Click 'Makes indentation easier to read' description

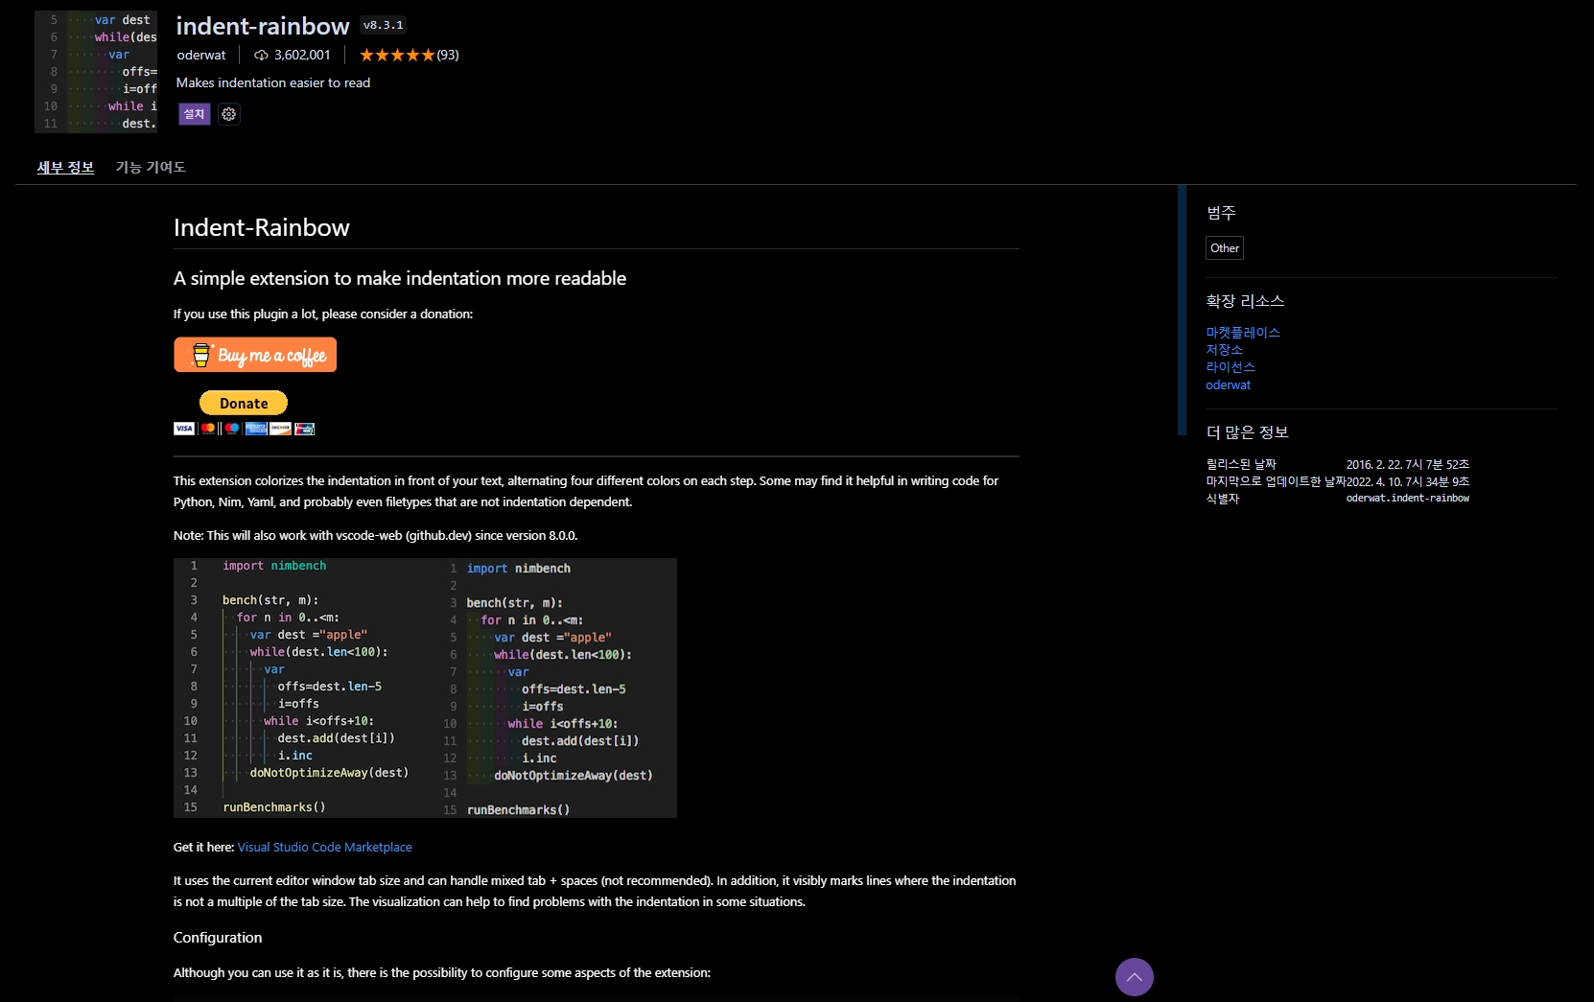tap(273, 82)
